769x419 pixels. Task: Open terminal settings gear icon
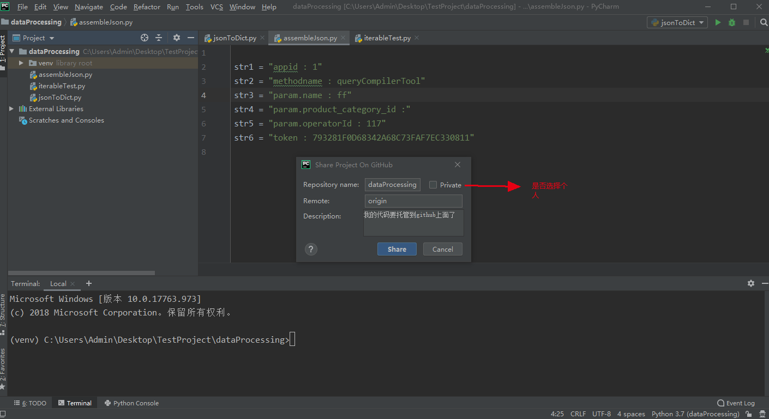pos(751,283)
